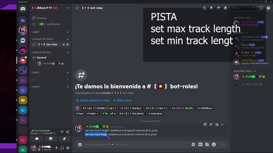Click the Bot Admin role pill
The height and width of the screenshot is (153, 273).
click(x=132, y=113)
